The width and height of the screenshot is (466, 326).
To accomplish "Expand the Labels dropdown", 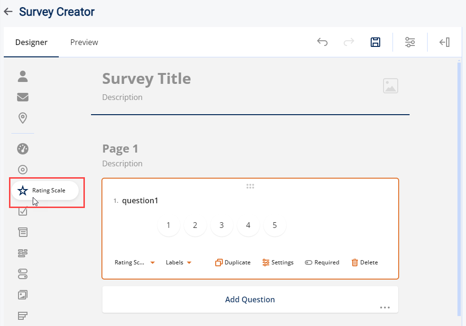I will (178, 263).
